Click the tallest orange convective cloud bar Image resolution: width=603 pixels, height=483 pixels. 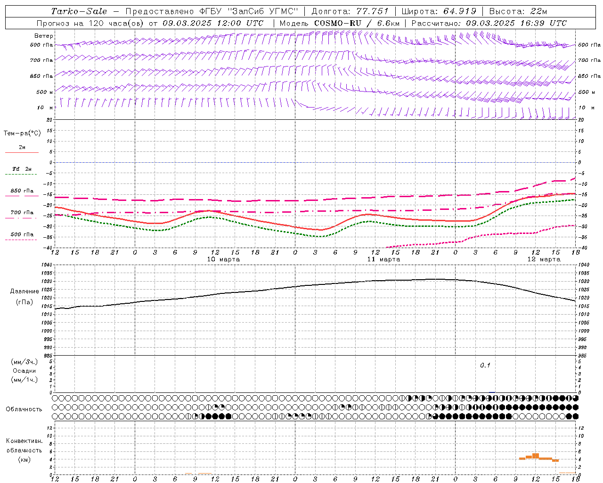536,456
